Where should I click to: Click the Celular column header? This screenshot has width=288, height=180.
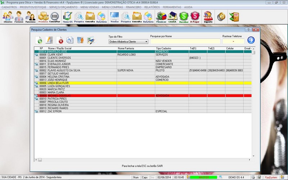click(x=235, y=48)
